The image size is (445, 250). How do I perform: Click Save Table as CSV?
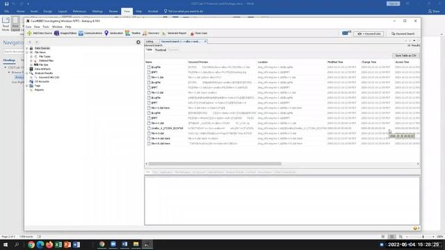pos(405,56)
